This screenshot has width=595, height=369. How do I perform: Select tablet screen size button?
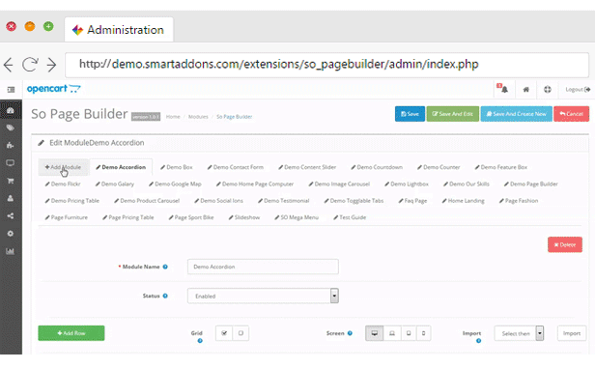pos(409,333)
